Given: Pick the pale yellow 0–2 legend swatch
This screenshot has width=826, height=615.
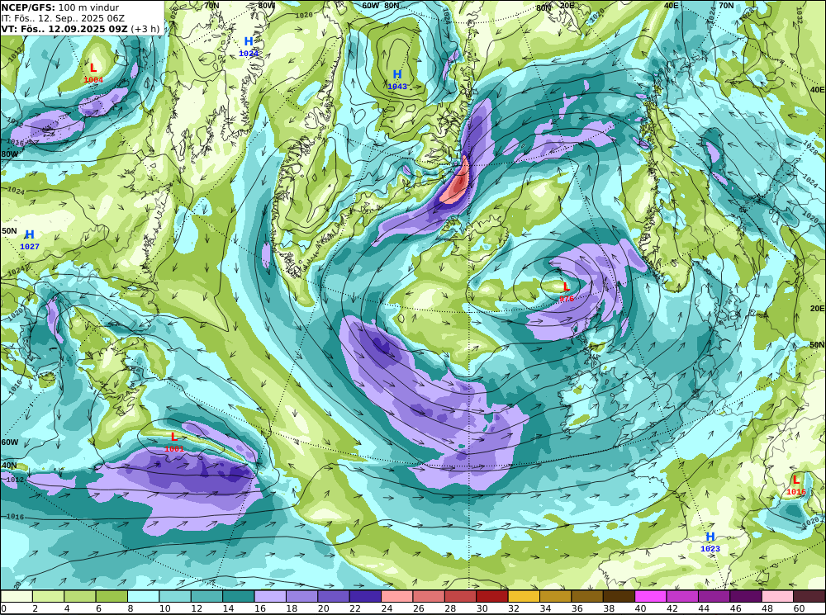Looking at the screenshot, I should click(17, 596).
